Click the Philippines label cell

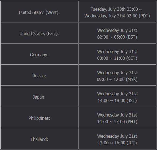[39, 117]
